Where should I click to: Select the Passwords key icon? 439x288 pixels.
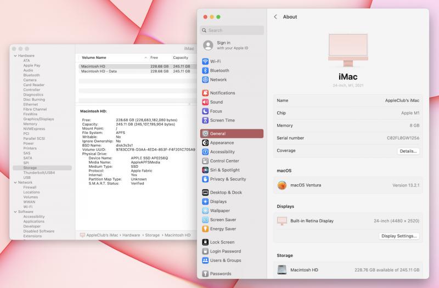click(205, 274)
